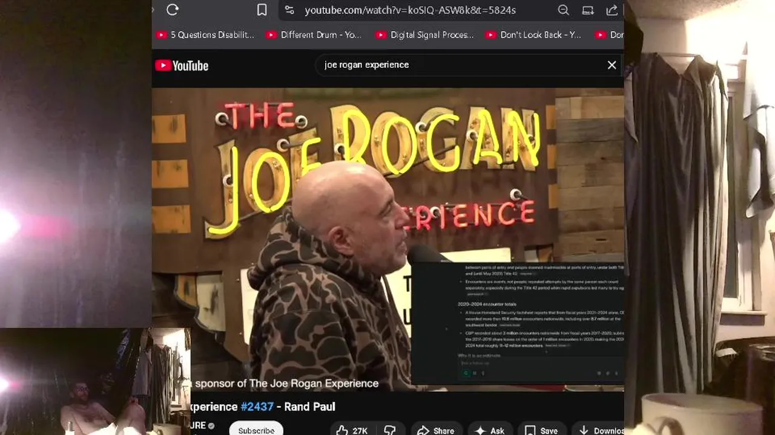775x435 pixels.
Task: Open the Share dialog for the video
Action: coord(435,430)
